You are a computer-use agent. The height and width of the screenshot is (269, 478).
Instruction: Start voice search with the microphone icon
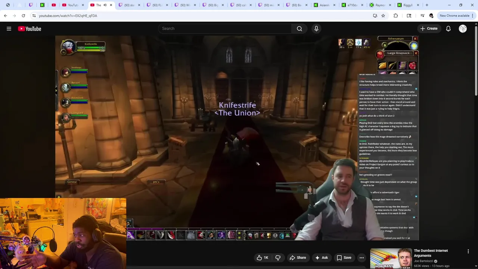coord(316,28)
